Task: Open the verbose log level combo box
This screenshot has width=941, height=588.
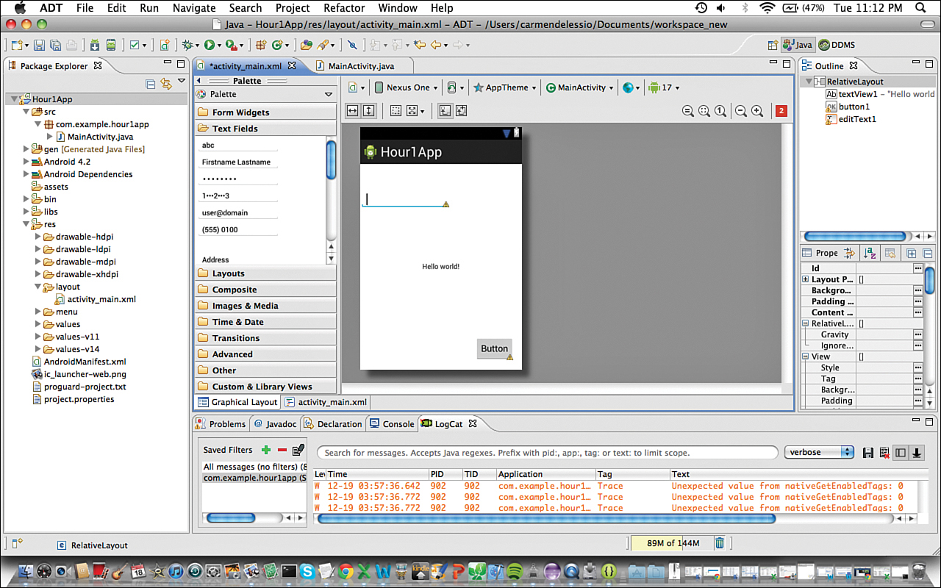Action: pos(819,452)
